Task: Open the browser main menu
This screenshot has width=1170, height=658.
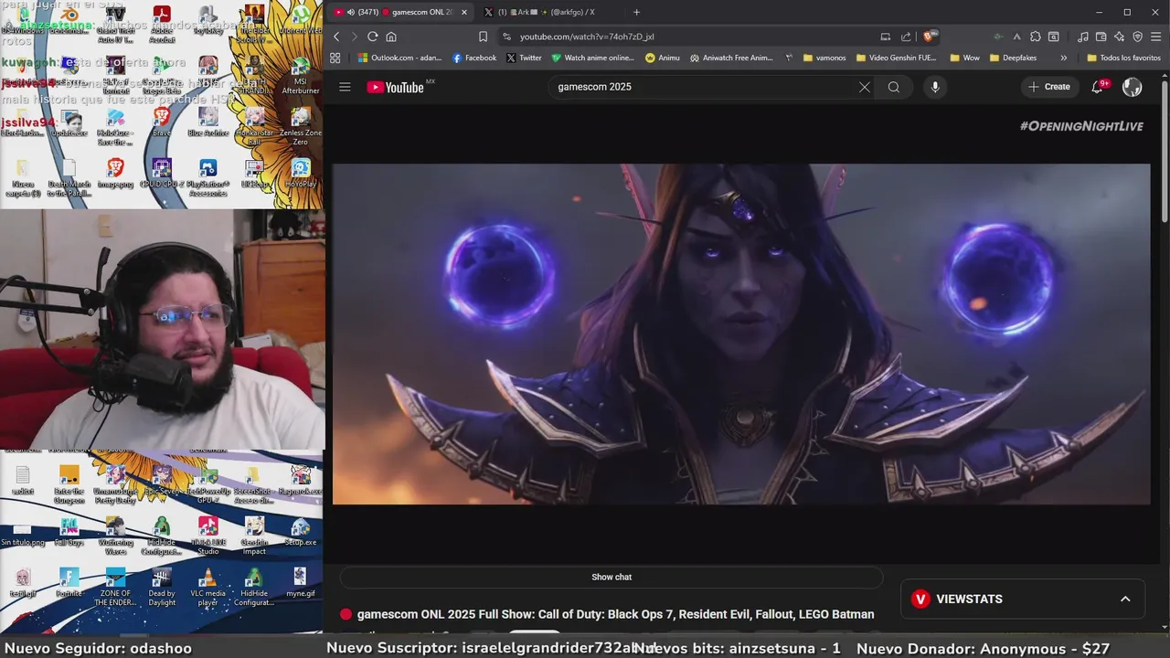Action: click(1156, 37)
